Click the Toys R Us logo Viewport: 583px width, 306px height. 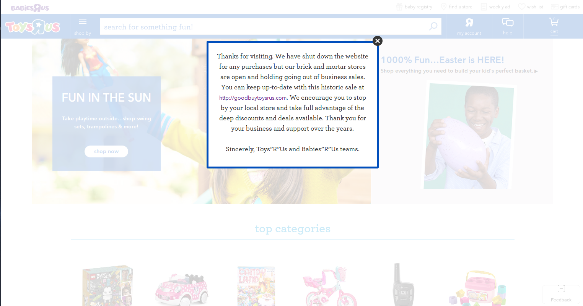33,27
